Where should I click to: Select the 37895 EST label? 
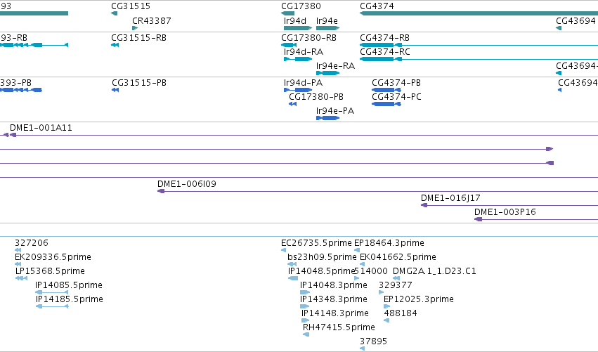(373, 341)
